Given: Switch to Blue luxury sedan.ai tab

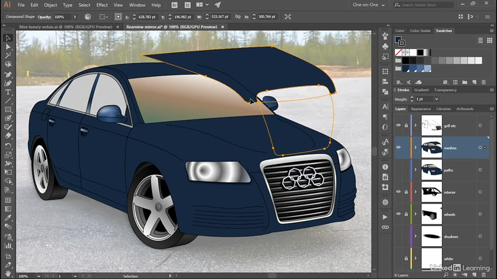Looking at the screenshot, I should tap(65, 27).
